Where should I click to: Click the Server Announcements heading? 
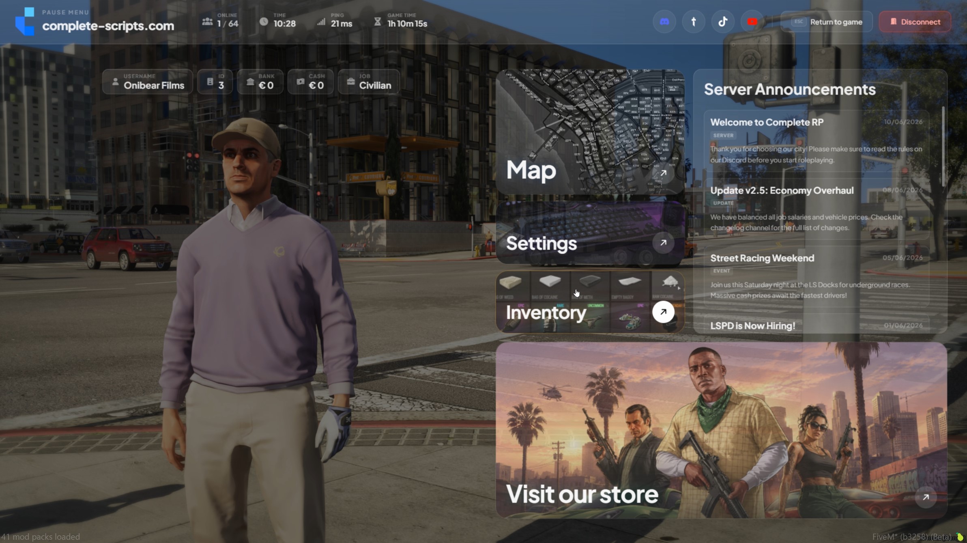tap(790, 89)
